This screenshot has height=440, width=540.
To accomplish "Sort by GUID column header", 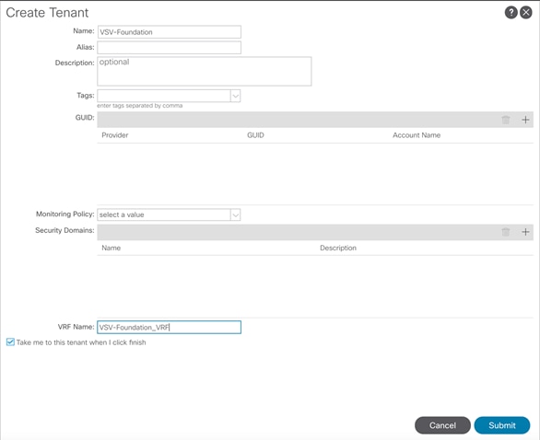I will (255, 135).
